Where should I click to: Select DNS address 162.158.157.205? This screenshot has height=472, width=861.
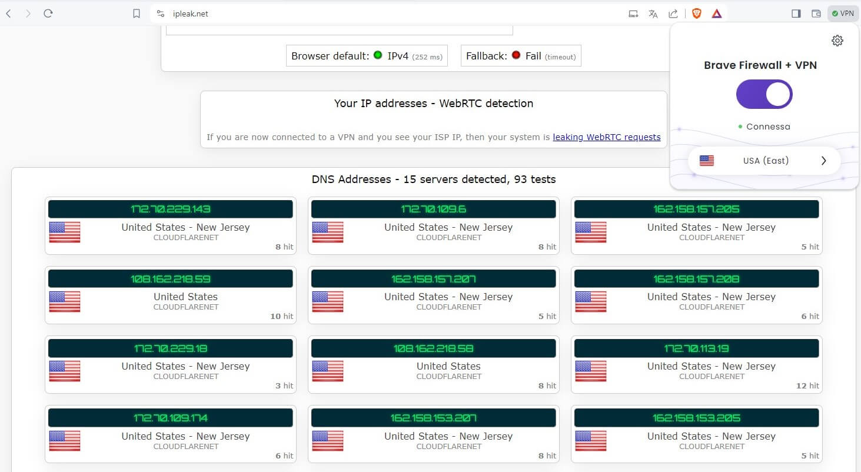(696, 209)
